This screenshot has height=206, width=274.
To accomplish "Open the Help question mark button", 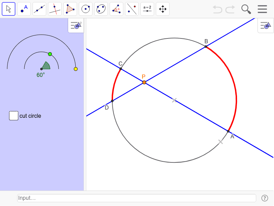I will point(264,198).
